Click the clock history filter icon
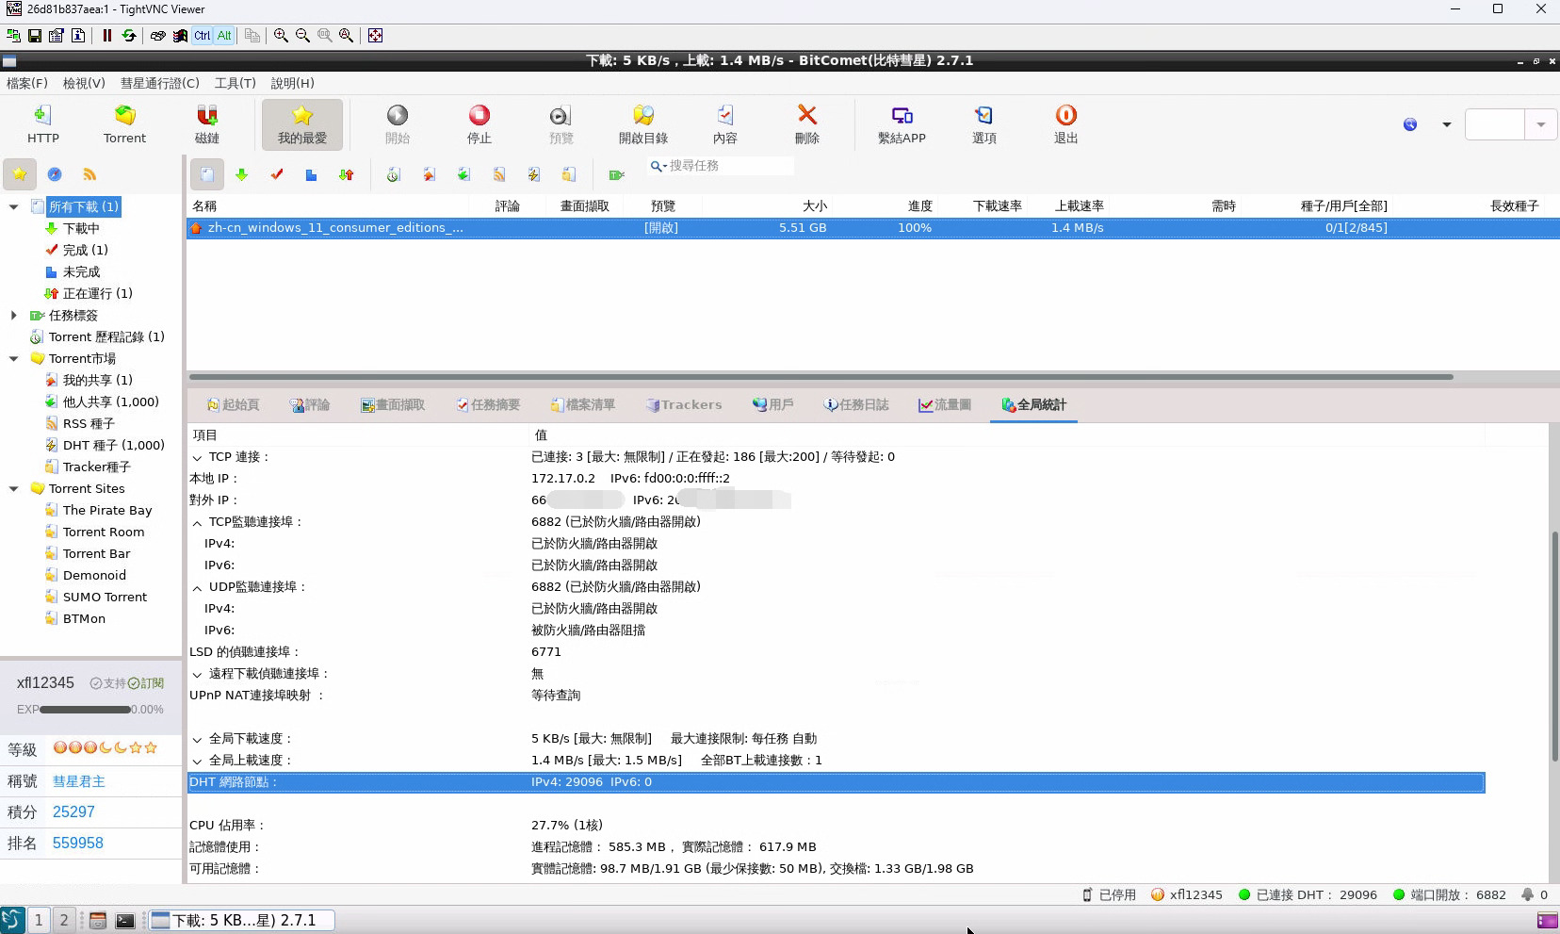The height and width of the screenshot is (934, 1560). tap(394, 174)
